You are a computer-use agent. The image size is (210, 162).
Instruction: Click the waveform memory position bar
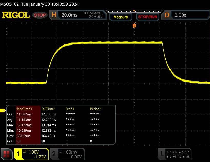(134, 11)
